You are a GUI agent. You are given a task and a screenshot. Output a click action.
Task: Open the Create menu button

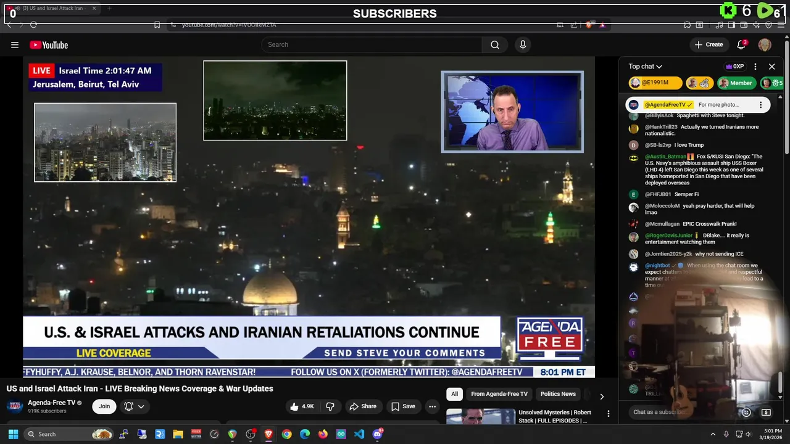click(709, 44)
